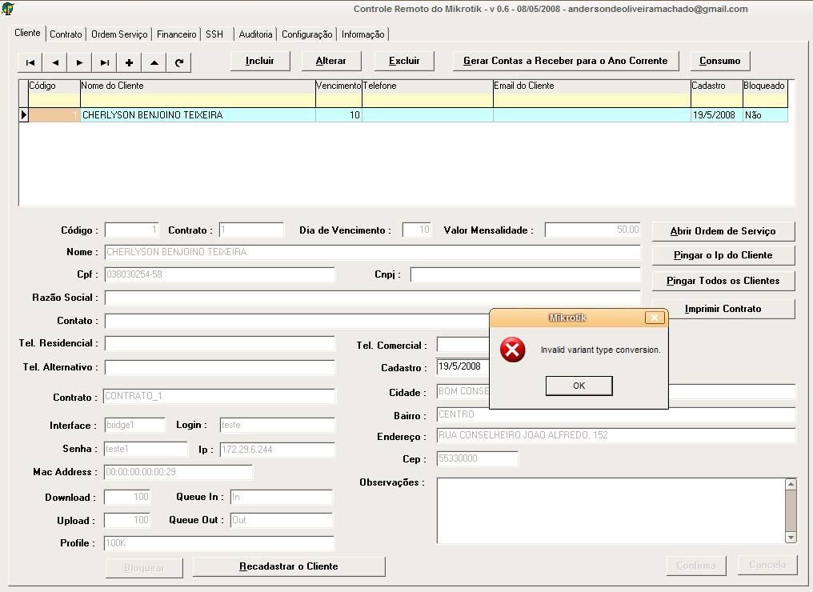
Task: Switch to the Cliente tab
Action: (27, 33)
